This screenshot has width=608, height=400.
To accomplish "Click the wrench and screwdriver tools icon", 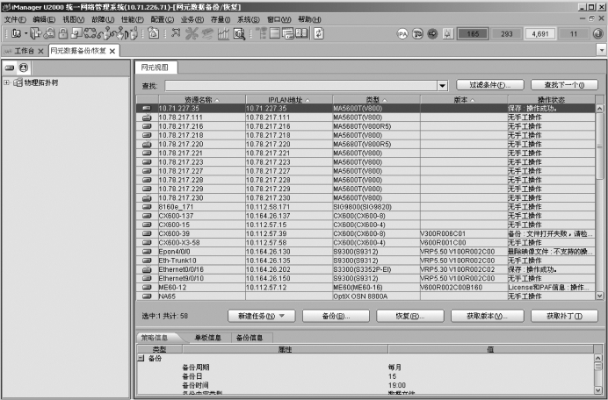I will point(192,34).
